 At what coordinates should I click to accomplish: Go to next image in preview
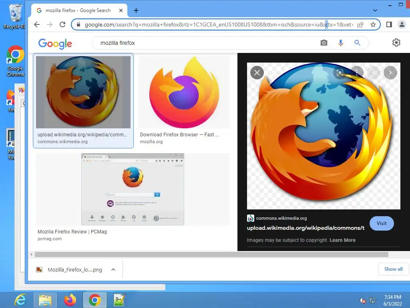pyautogui.click(x=390, y=73)
